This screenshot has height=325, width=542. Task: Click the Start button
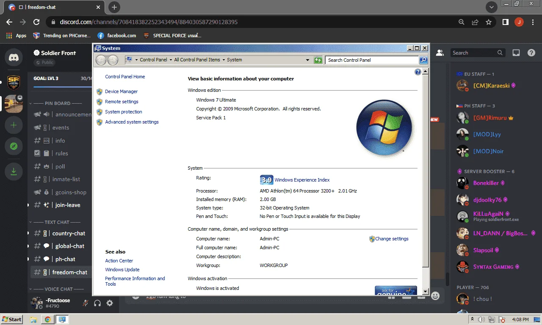(11, 319)
